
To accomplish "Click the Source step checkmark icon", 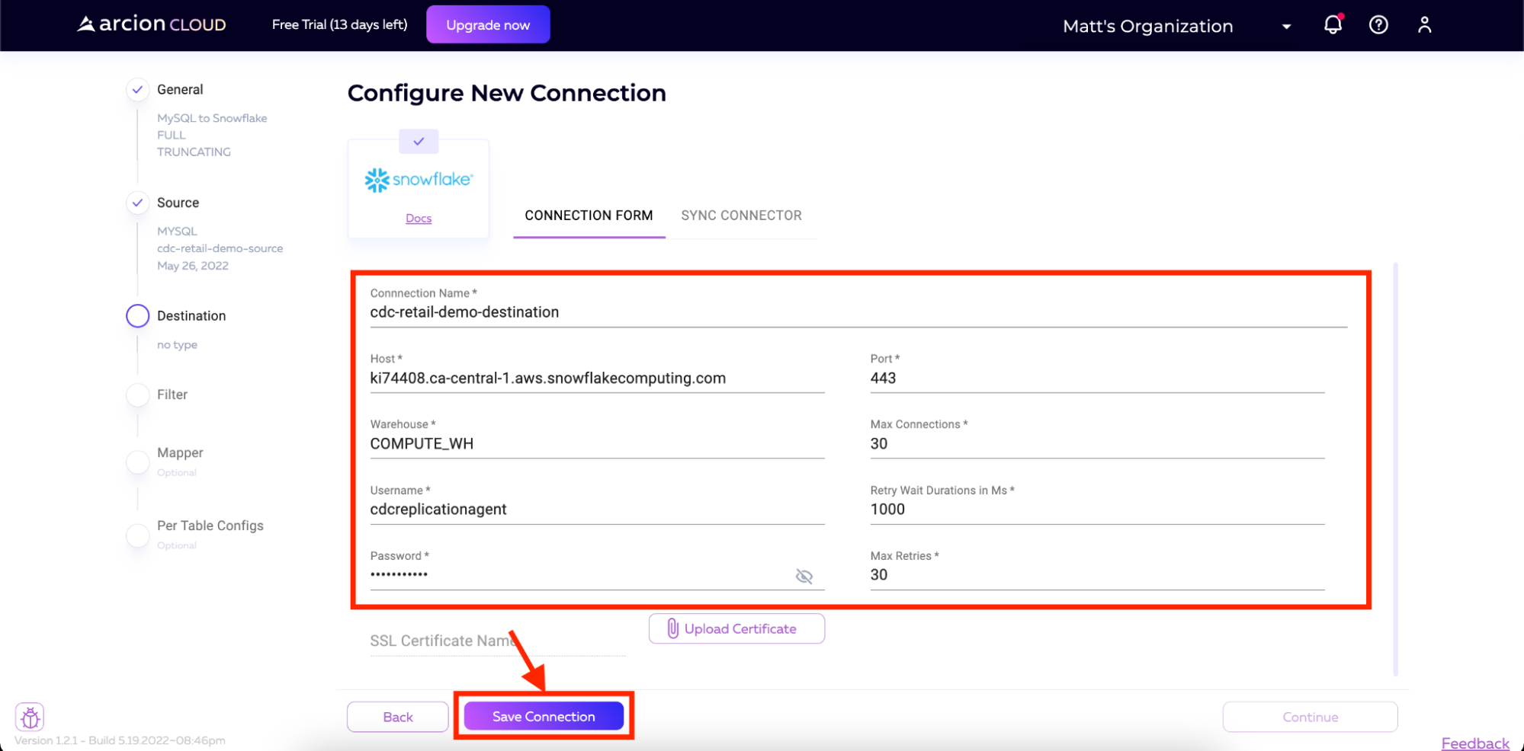I will [x=137, y=203].
